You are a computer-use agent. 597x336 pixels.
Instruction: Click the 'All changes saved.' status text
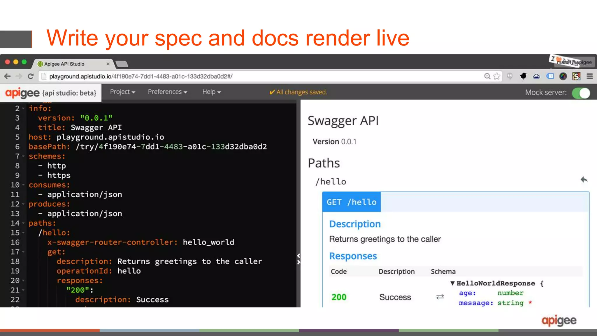coord(298,92)
